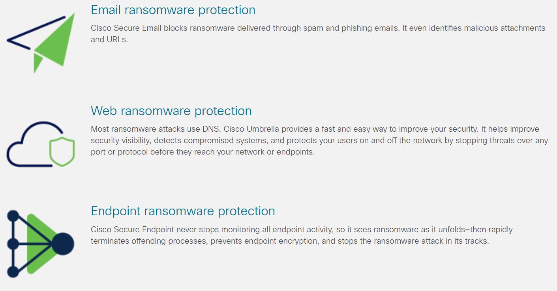The width and height of the screenshot is (557, 291).
Task: Click the green paper plane email icon
Action: click(41, 43)
